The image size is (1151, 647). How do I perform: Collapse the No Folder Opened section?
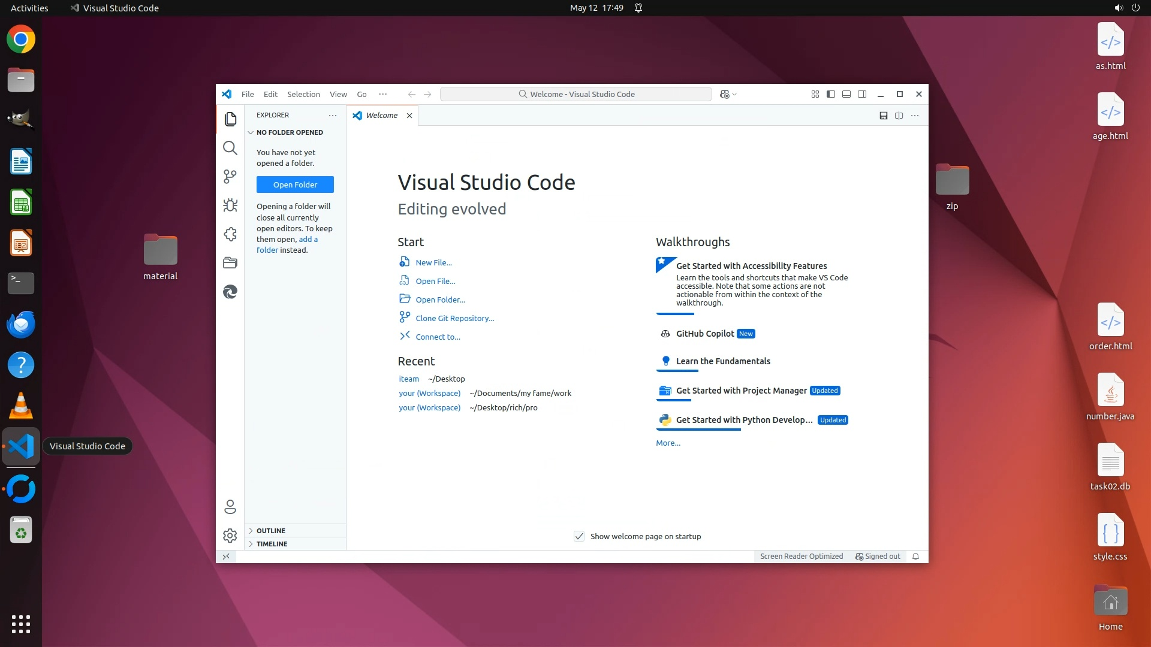[x=289, y=132]
